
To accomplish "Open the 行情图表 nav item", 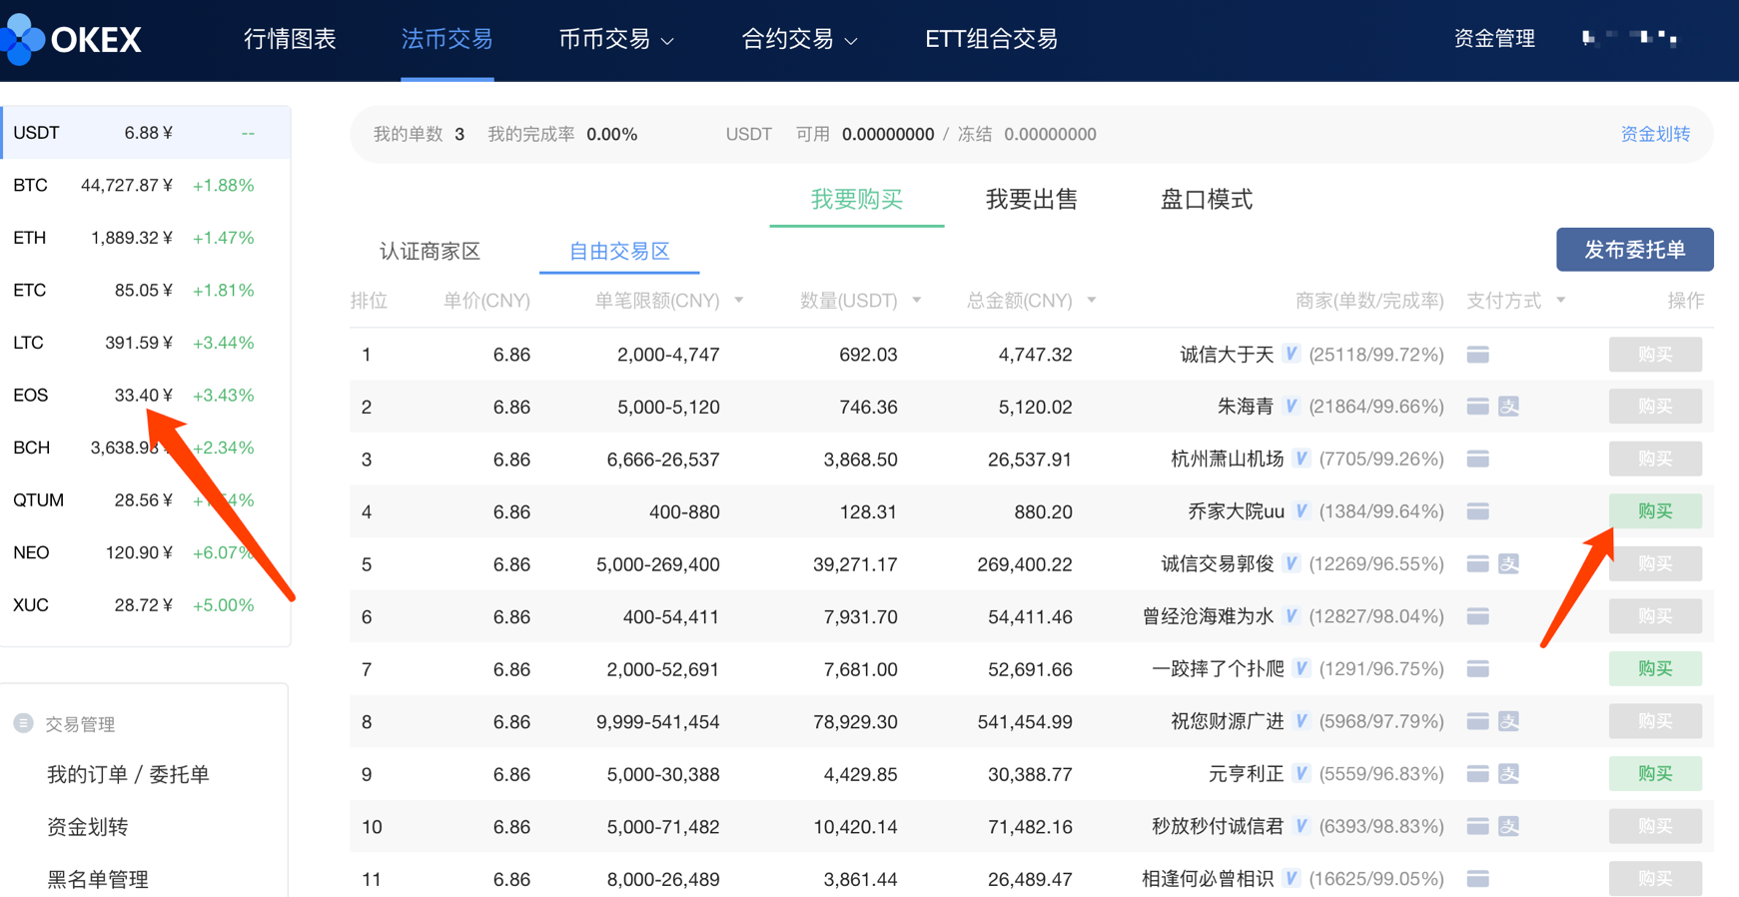I will pos(290,39).
